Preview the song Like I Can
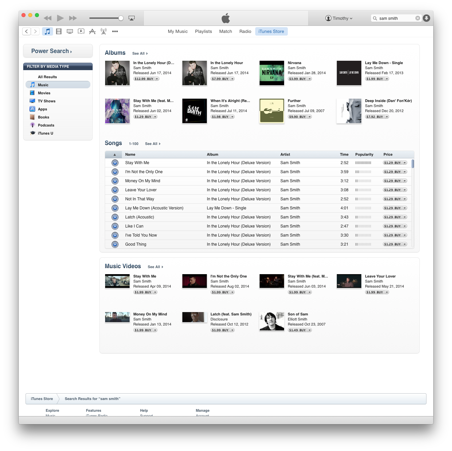This screenshot has width=452, height=451. click(115, 226)
